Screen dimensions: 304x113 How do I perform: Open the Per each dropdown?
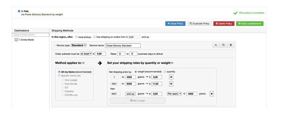[174, 94]
